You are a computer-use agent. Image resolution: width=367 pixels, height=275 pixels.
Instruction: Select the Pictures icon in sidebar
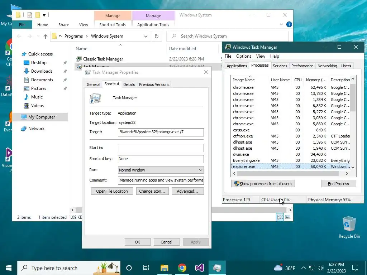click(x=27, y=88)
